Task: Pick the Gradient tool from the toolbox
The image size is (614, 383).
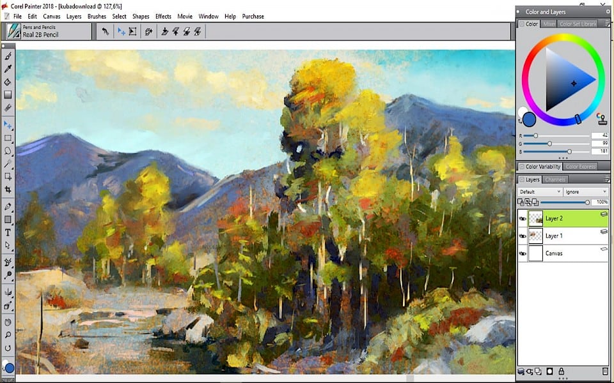Action: (x=8, y=94)
